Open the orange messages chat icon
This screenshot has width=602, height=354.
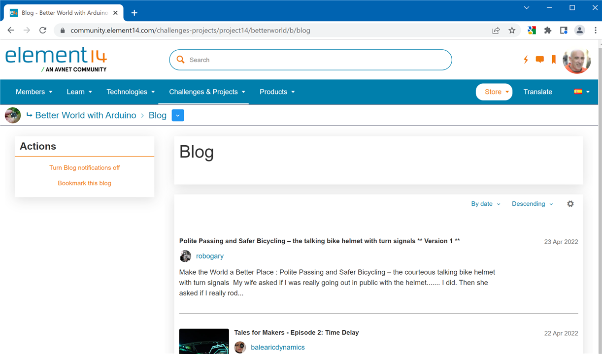[x=540, y=60]
